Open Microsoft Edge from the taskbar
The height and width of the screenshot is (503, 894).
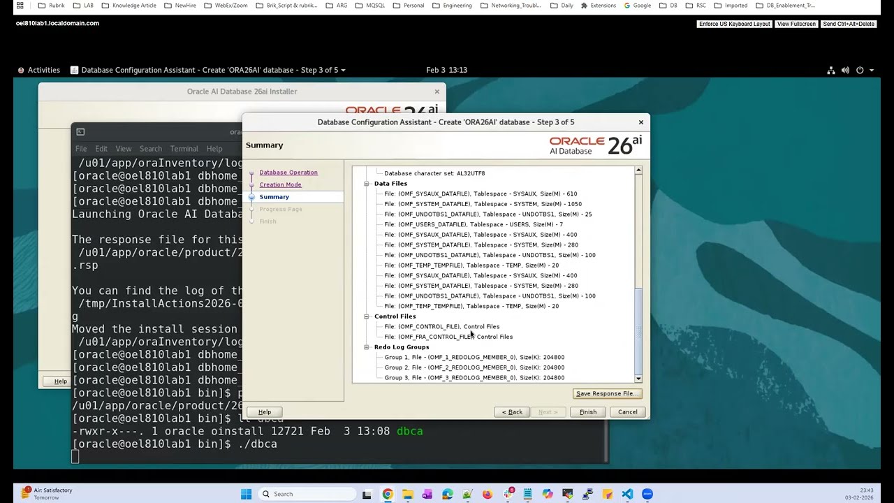448,494
